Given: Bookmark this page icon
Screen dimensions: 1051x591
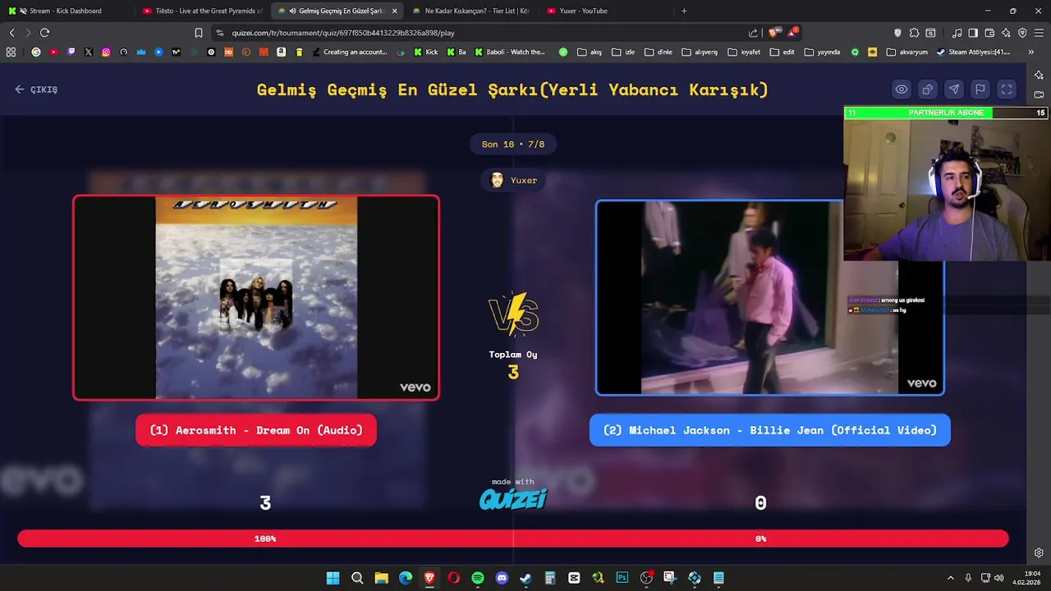Looking at the screenshot, I should [x=198, y=33].
